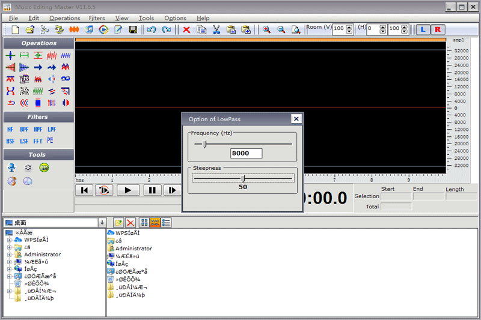Paste from the clipboard toolbar icon
Screen dimensions: 481x320
coord(231,29)
